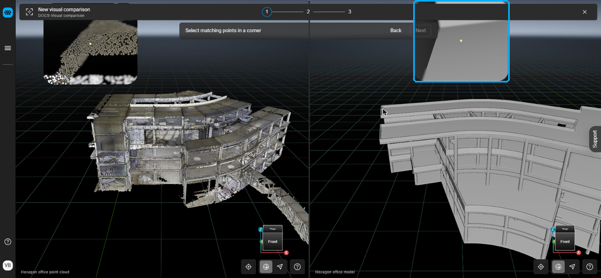Click the Front face of the office model view cube
This screenshot has width=601, height=278.
565,242
